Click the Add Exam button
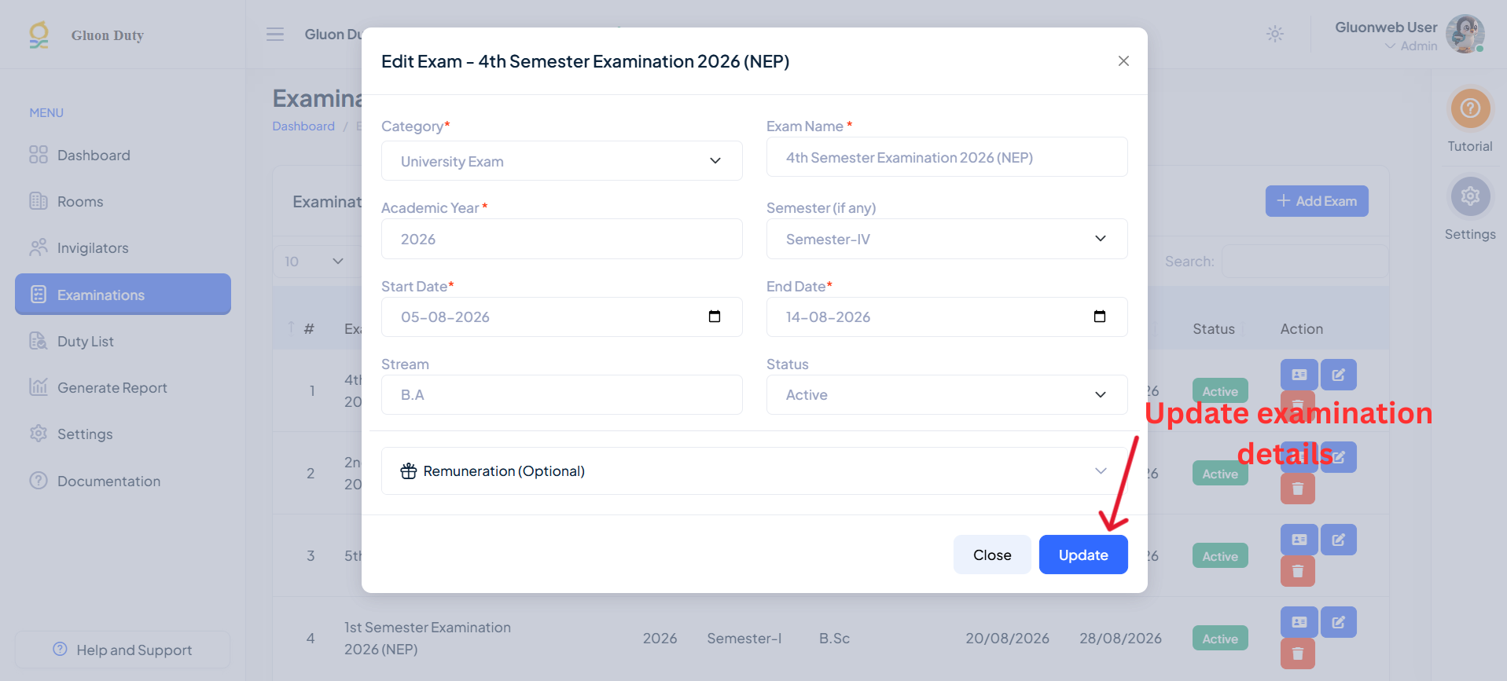The image size is (1507, 681). coord(1317,201)
